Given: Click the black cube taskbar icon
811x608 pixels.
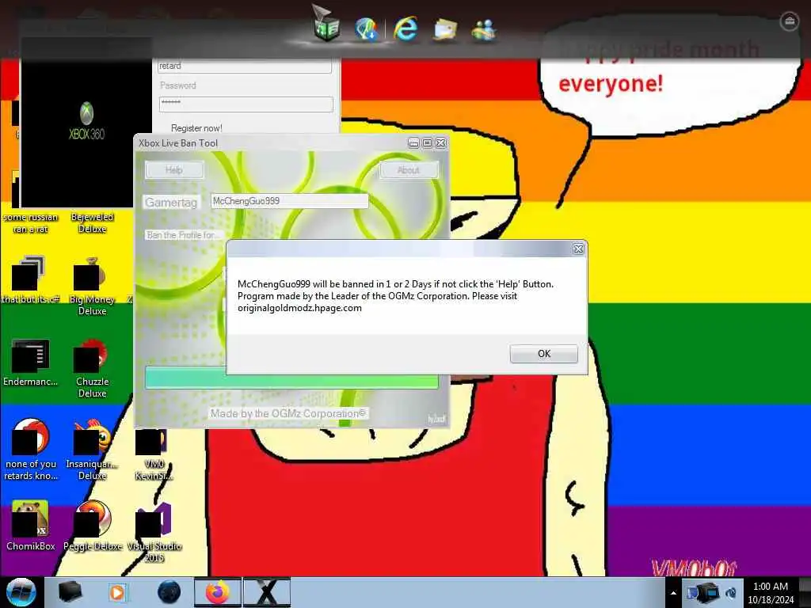Looking at the screenshot, I should [70, 592].
